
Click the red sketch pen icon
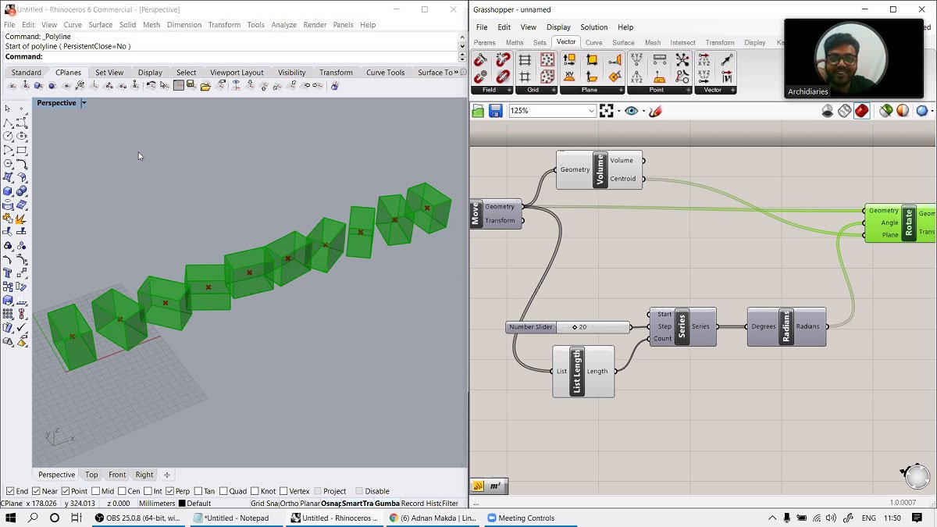pyautogui.click(x=656, y=111)
